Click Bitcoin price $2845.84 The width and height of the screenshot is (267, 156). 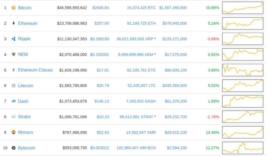101,8
